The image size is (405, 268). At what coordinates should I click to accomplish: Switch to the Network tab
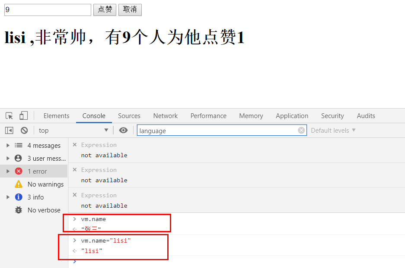(165, 116)
